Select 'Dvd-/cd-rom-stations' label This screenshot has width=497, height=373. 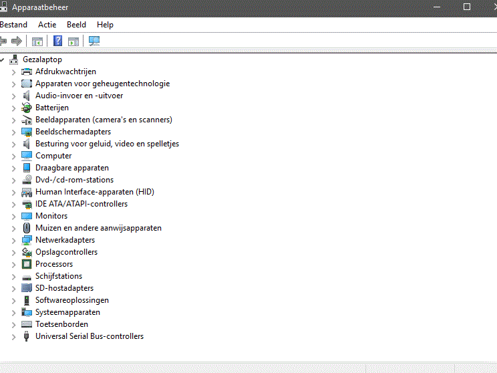[x=75, y=180]
